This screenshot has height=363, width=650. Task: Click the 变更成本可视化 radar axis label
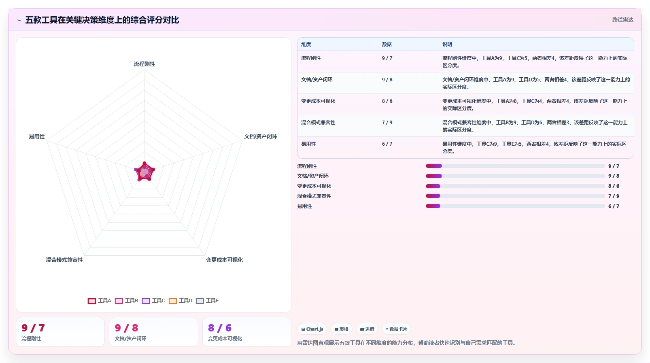[x=225, y=260]
